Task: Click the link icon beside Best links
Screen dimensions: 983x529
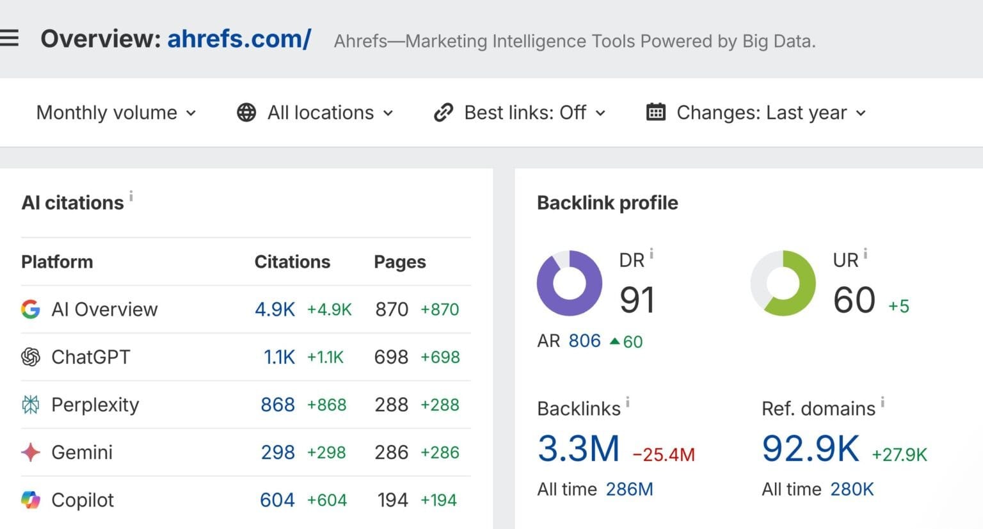Action: point(443,112)
